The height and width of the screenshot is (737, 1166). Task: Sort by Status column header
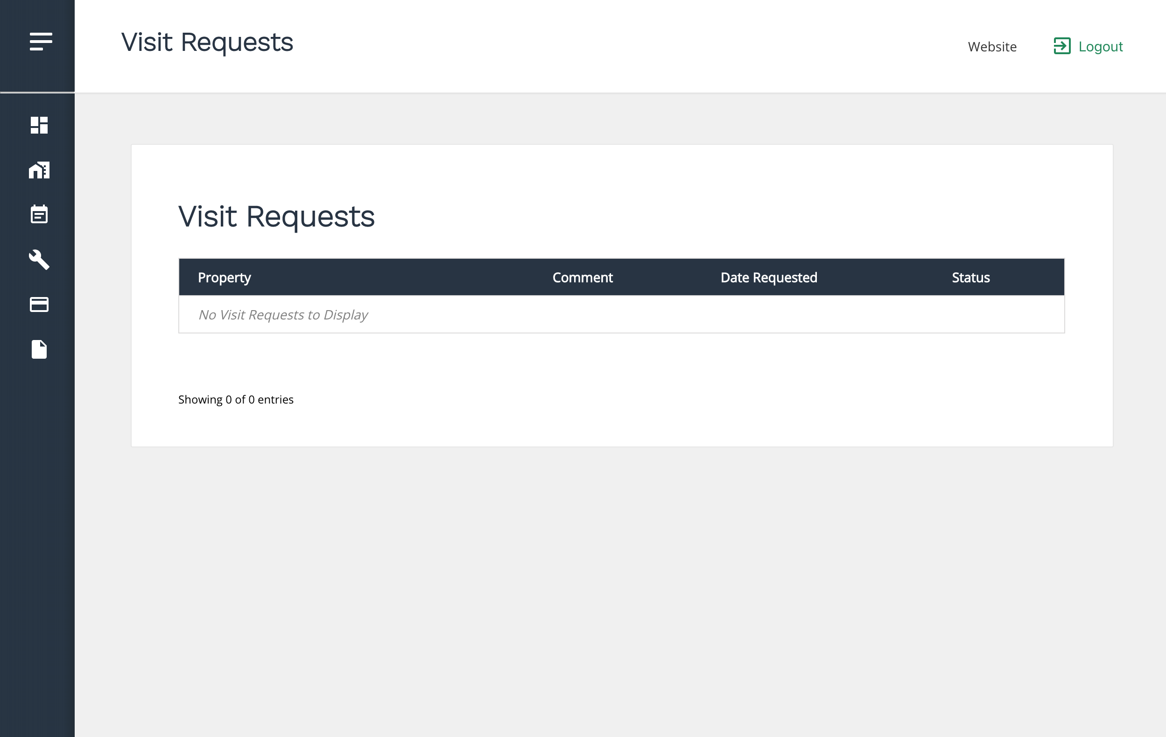tap(970, 277)
